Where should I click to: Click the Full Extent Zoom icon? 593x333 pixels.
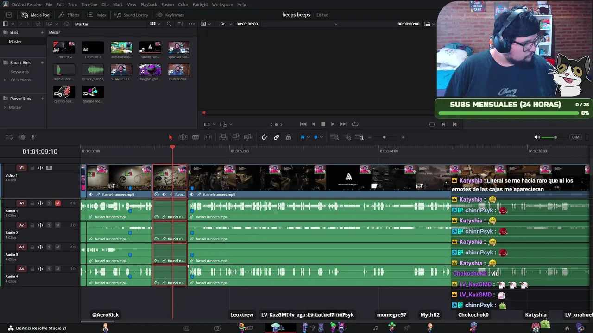pos(335,137)
